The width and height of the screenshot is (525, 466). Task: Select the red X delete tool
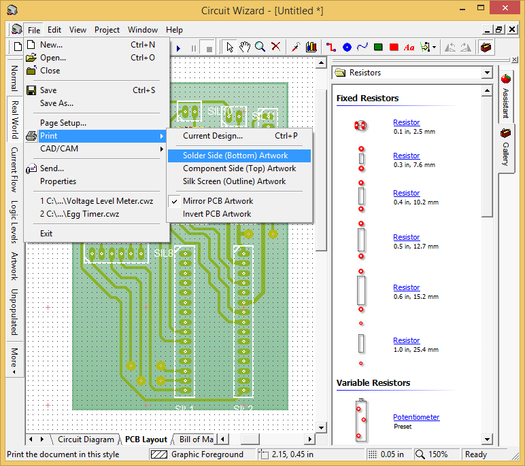click(276, 47)
